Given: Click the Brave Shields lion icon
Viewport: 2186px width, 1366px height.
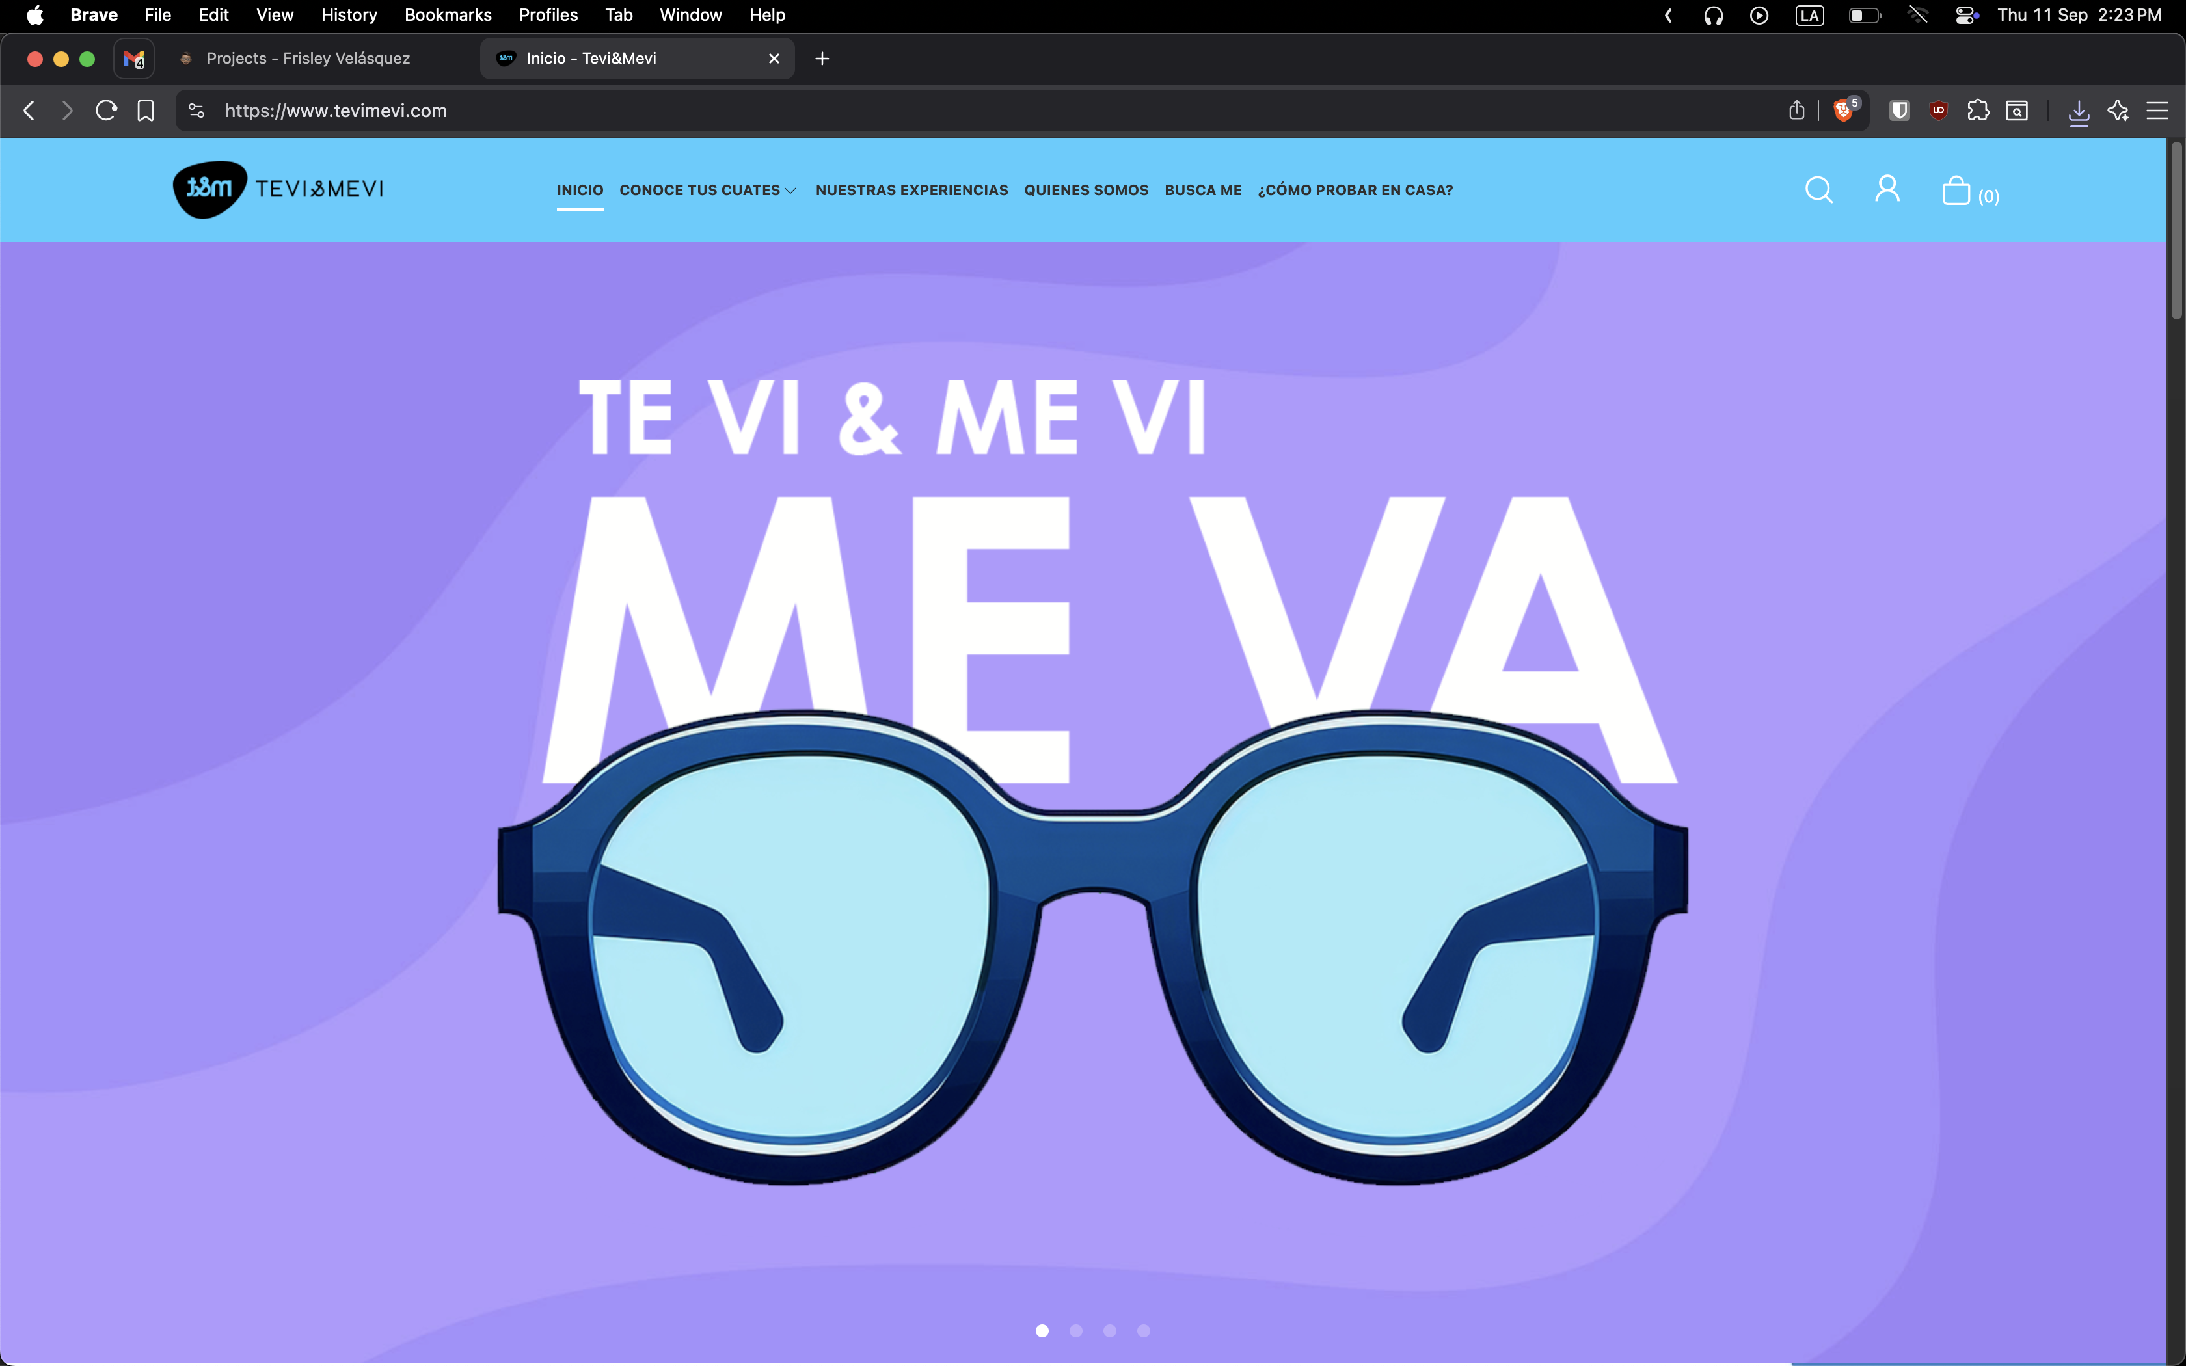Looking at the screenshot, I should coord(1842,110).
